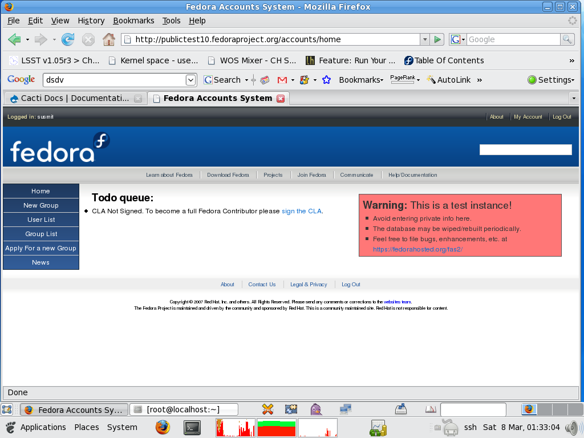Open the Google News icon in the Google toolbar
The image size is (584, 438).
click(265, 80)
